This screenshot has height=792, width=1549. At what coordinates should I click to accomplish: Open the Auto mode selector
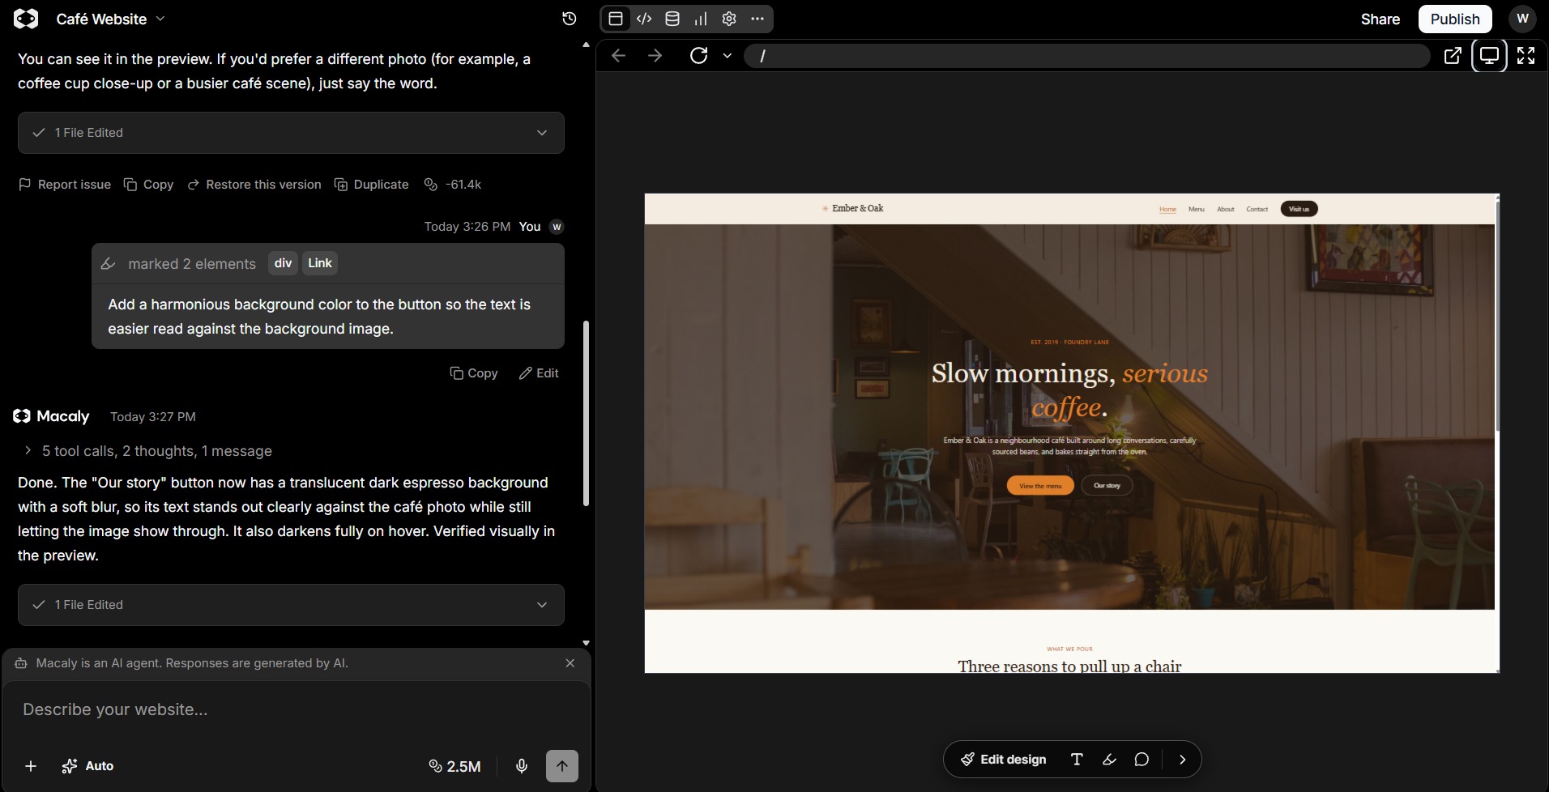point(87,766)
